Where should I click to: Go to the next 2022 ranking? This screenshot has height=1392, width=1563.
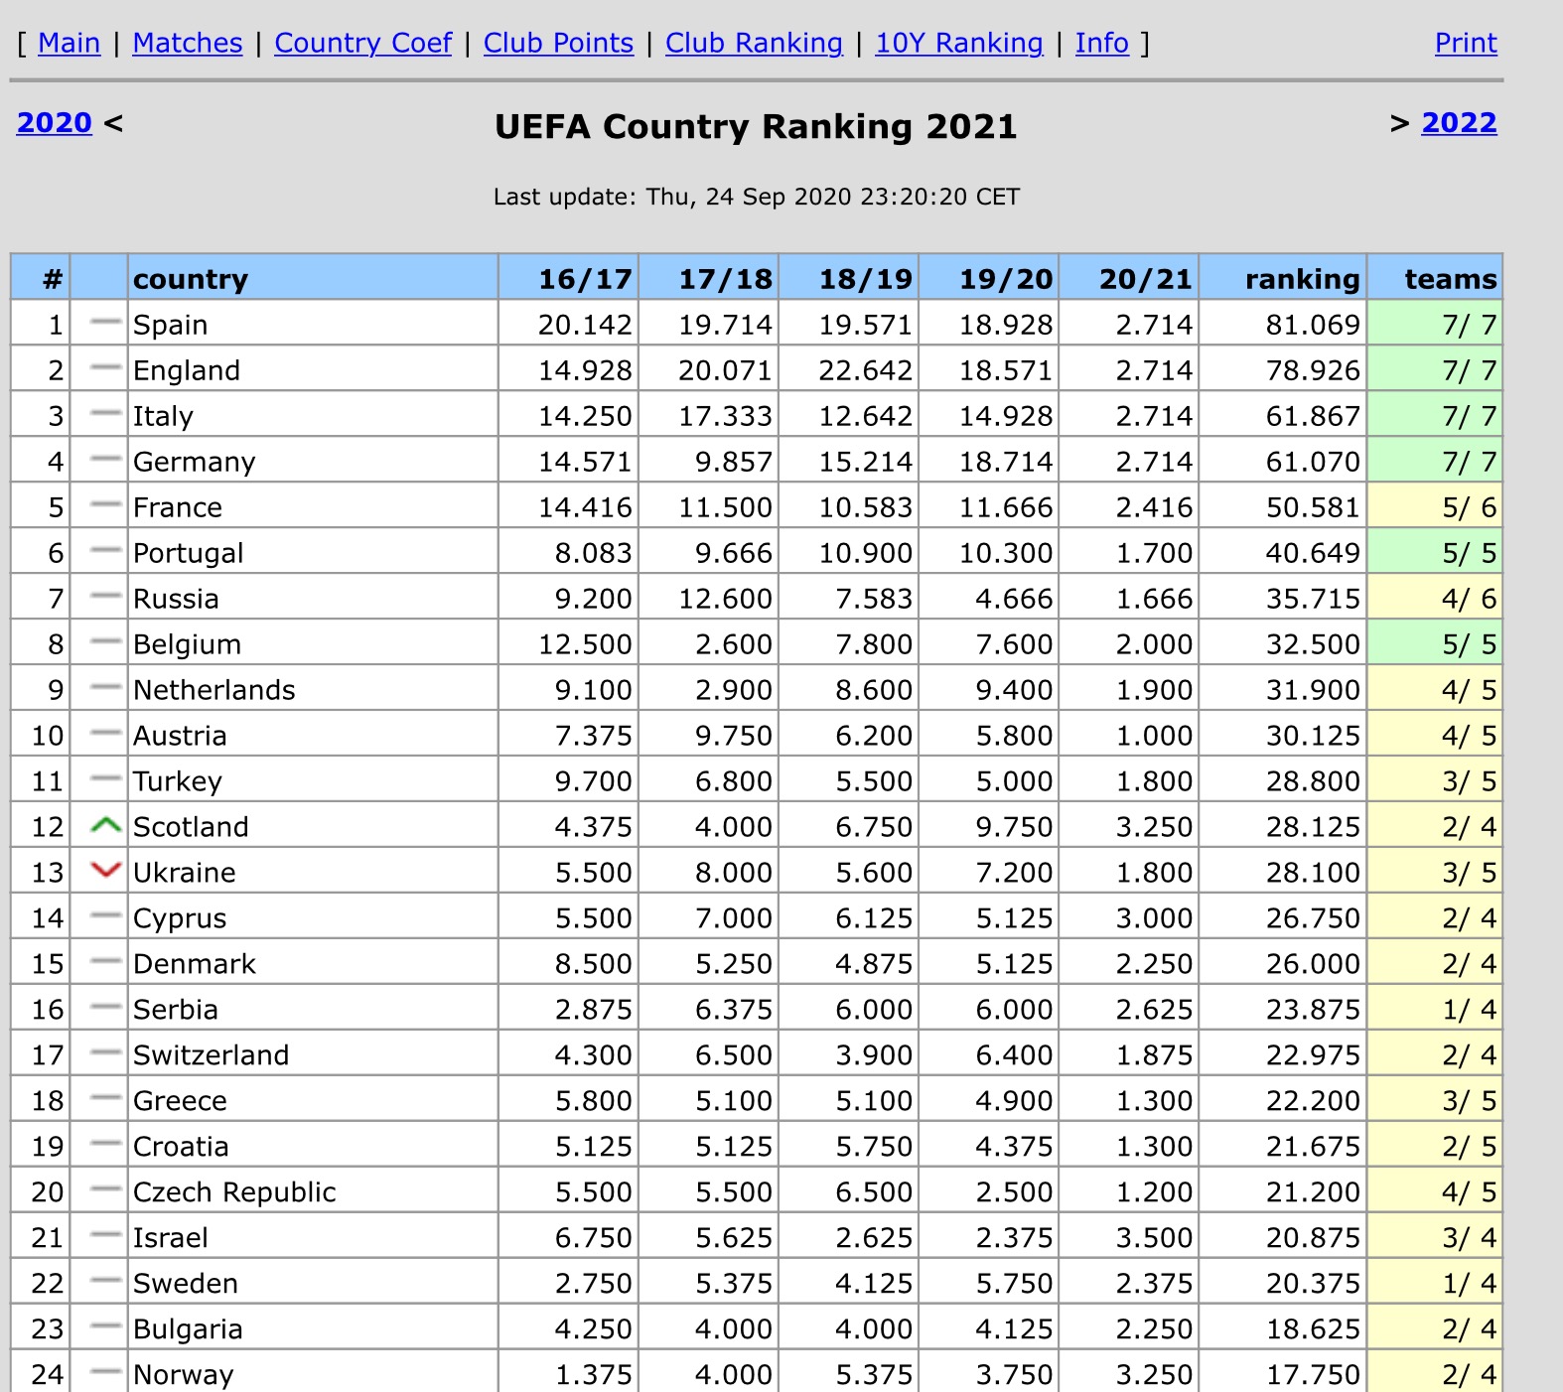1459,123
